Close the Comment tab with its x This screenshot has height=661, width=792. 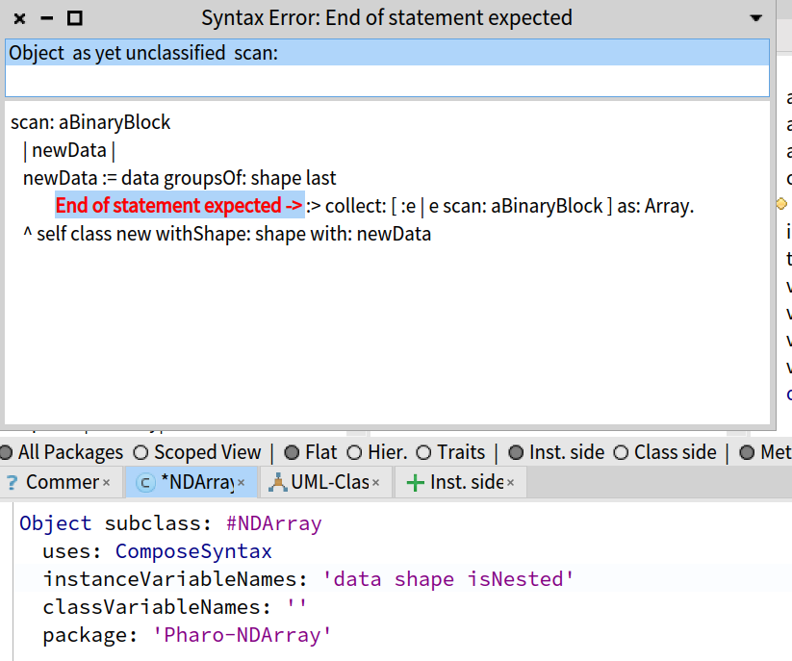[x=106, y=483]
